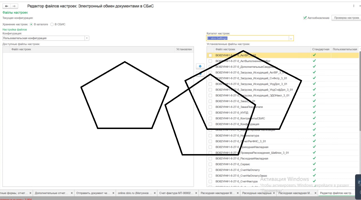Close the 'Отправить документ' tab
The width and height of the screenshot is (361, 200).
tap(113, 193)
